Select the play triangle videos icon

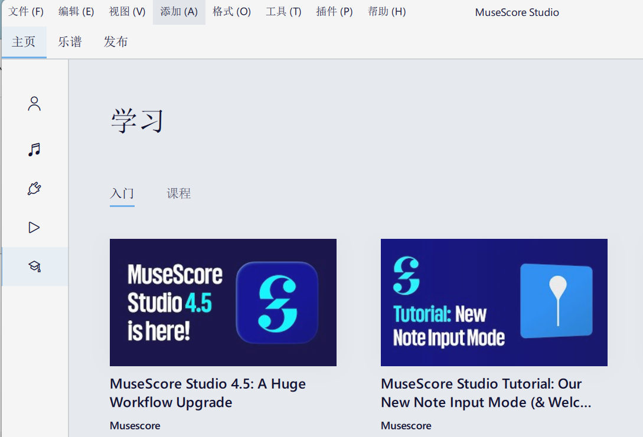34,227
